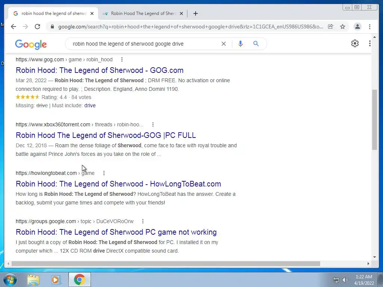
Task: Click the xbox360torrent.com URL breadcrumb
Action: [79, 124]
